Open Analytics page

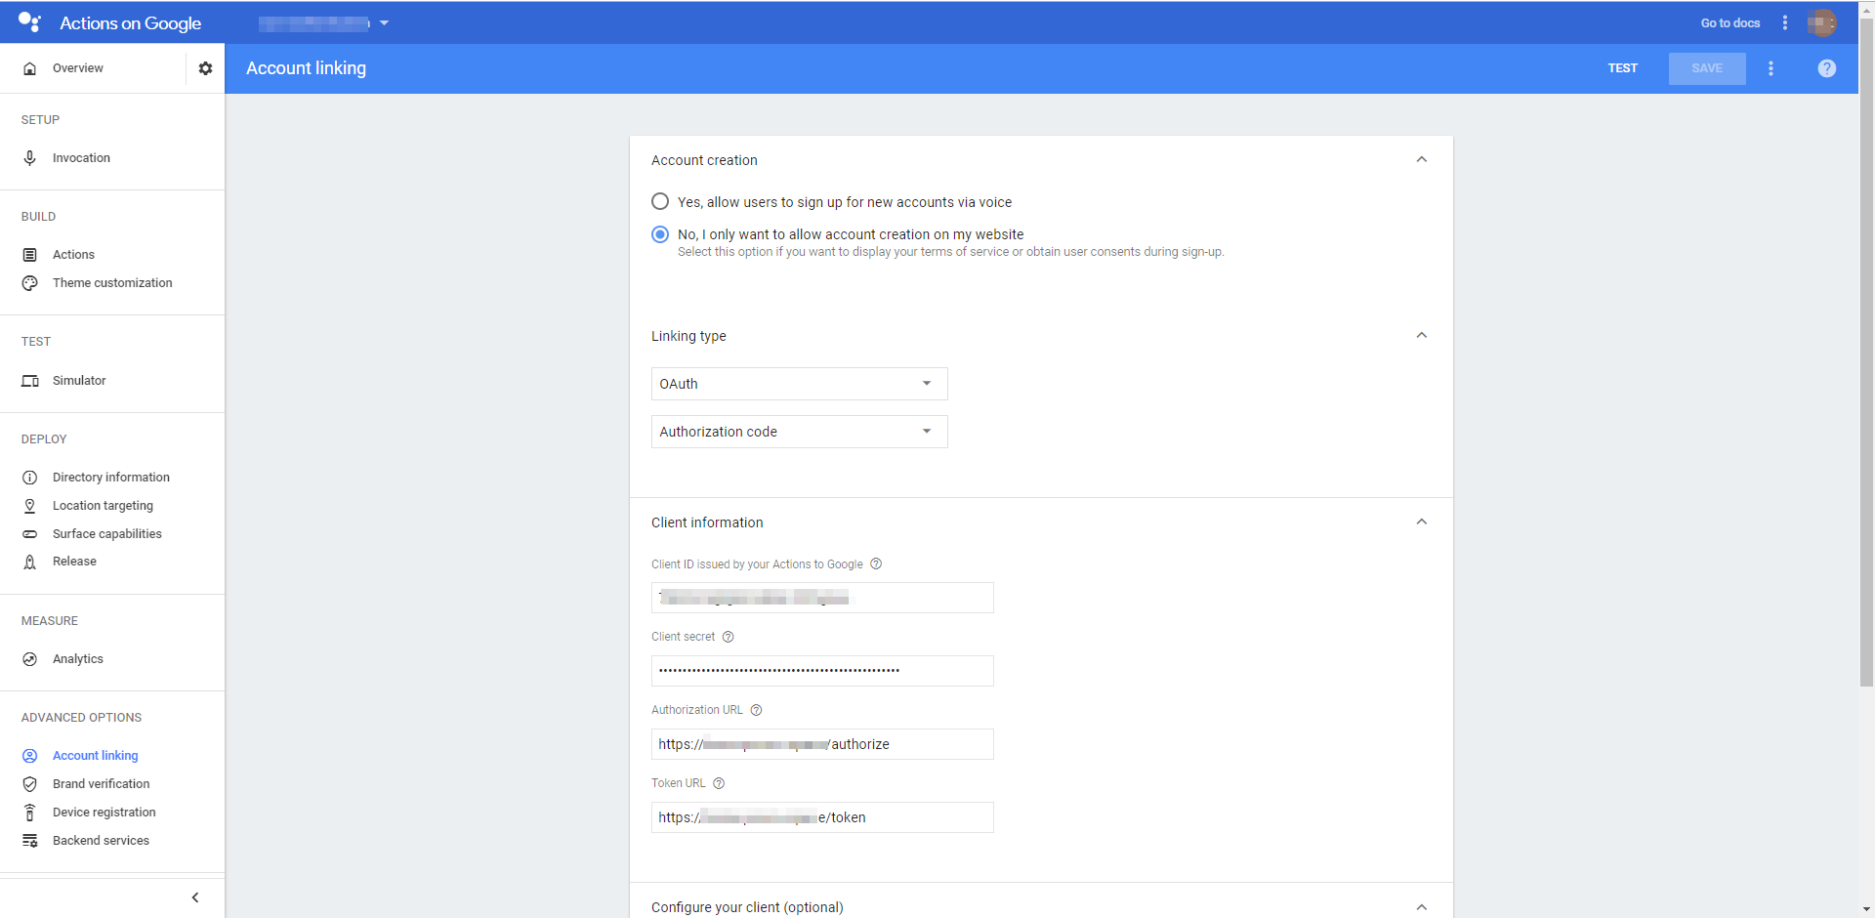[x=78, y=659]
